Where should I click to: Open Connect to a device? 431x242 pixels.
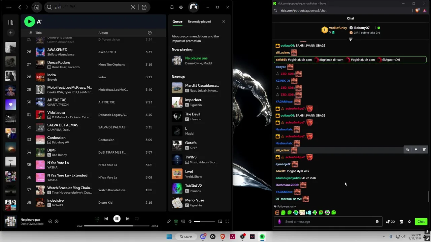183,221
